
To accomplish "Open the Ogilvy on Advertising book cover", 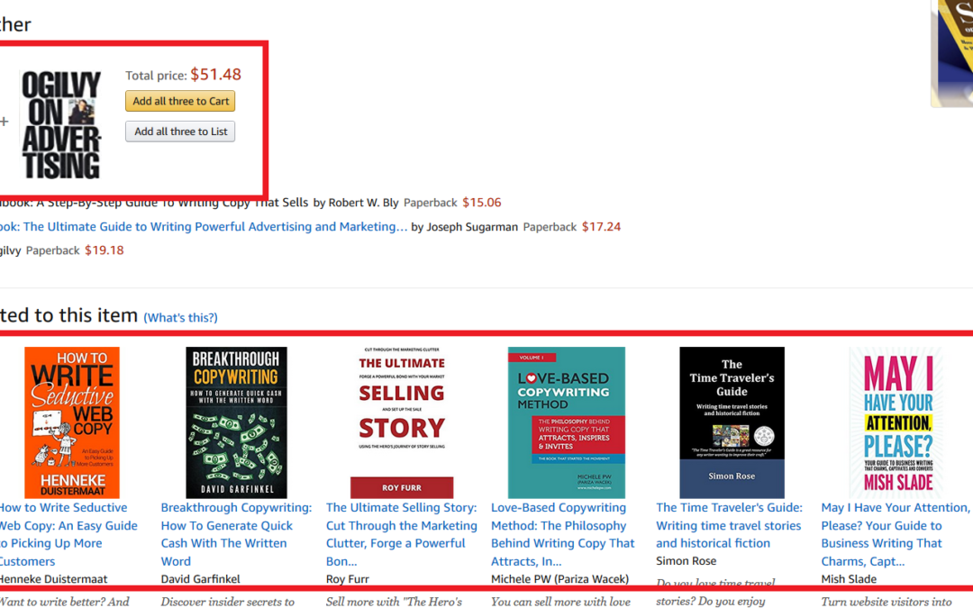I will coord(61,124).
